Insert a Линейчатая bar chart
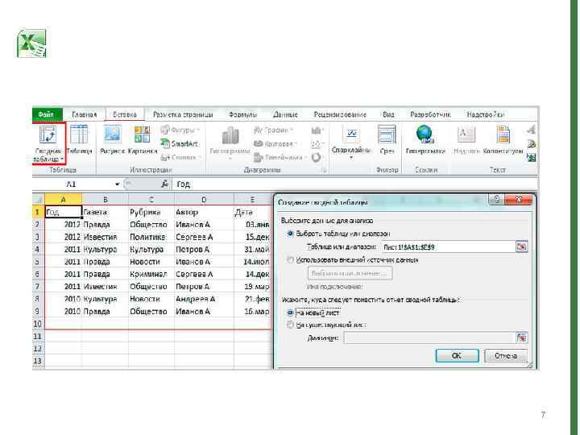 [x=280, y=158]
